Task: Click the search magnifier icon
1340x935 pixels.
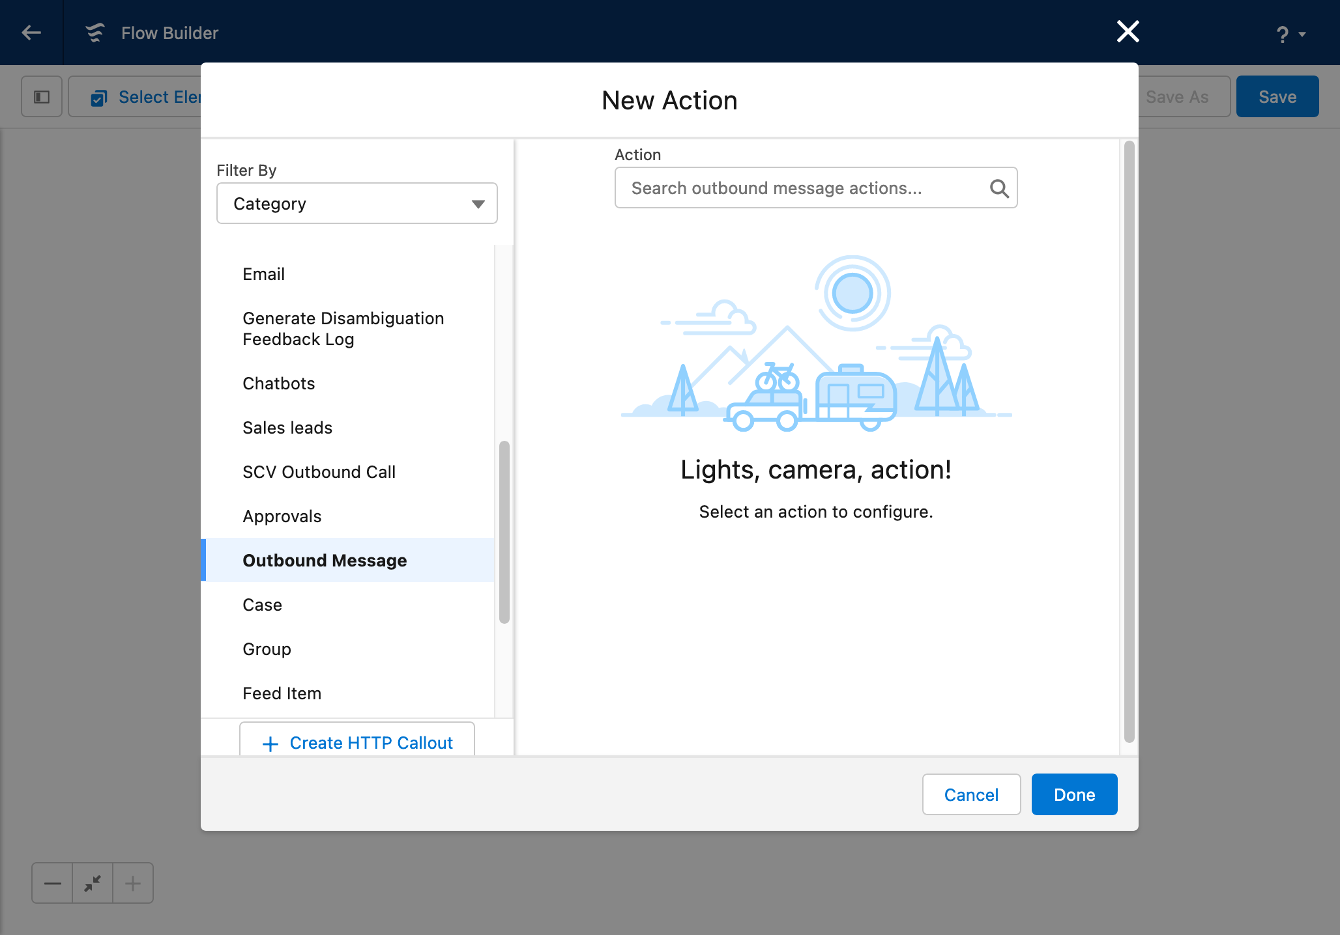Action: [998, 188]
